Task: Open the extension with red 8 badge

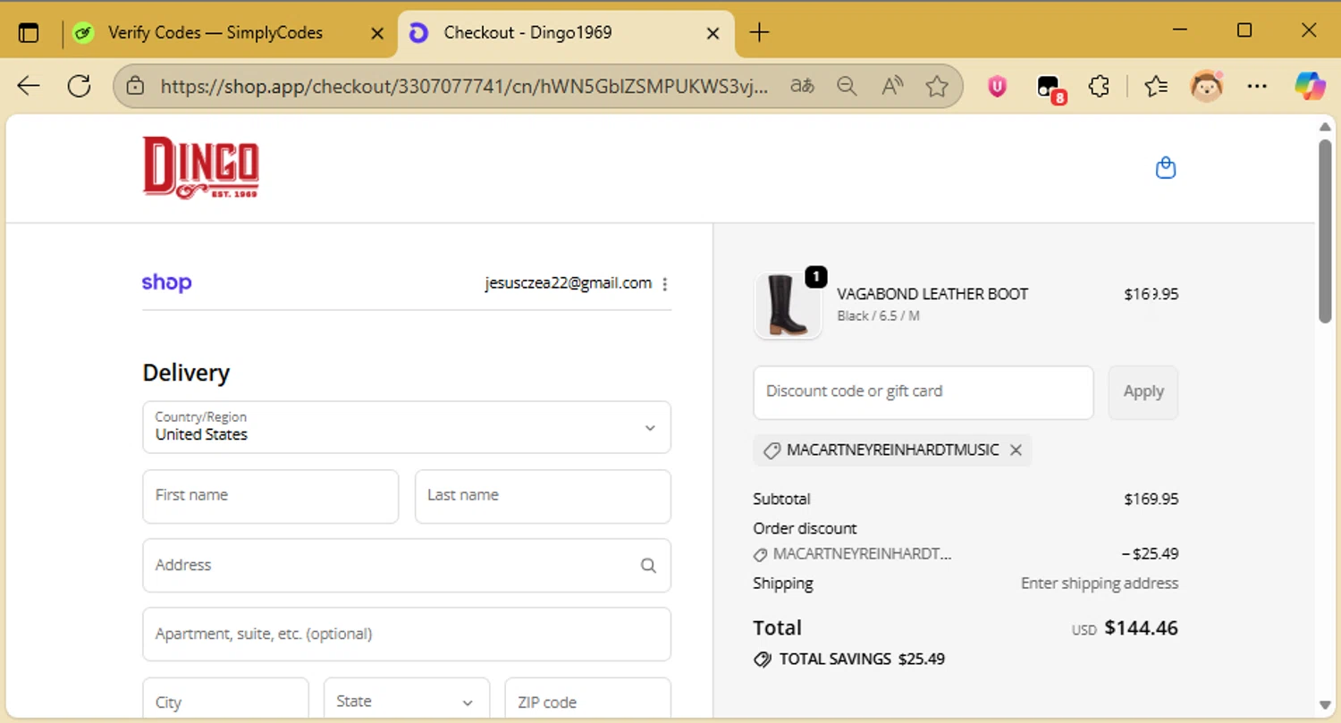Action: 1050,88
